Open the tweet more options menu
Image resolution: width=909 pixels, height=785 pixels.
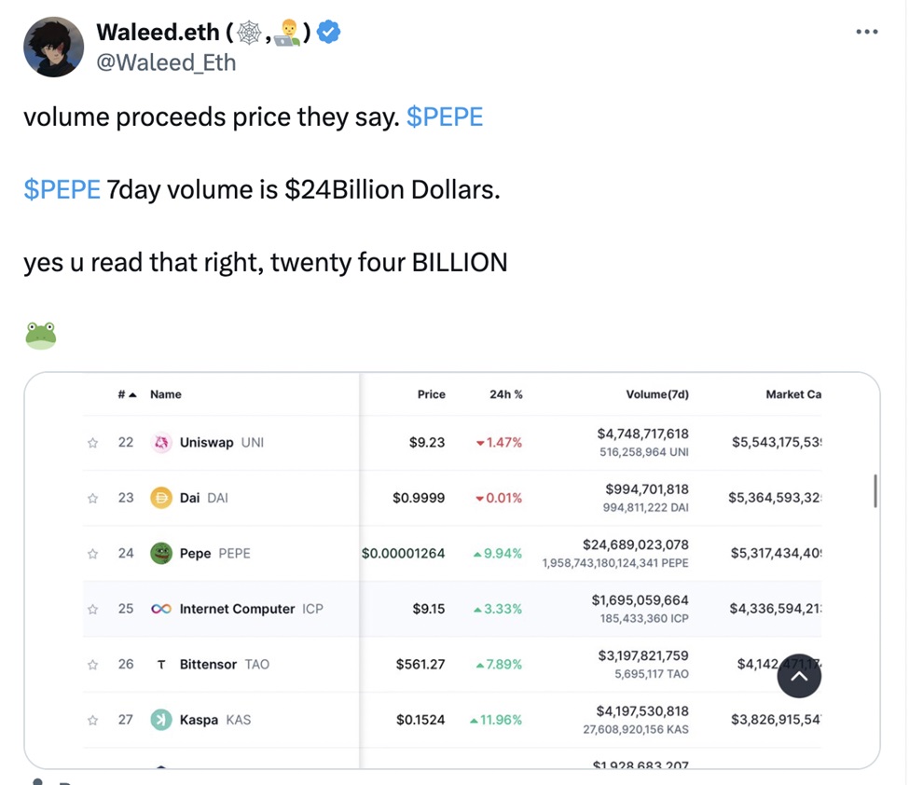tap(866, 33)
